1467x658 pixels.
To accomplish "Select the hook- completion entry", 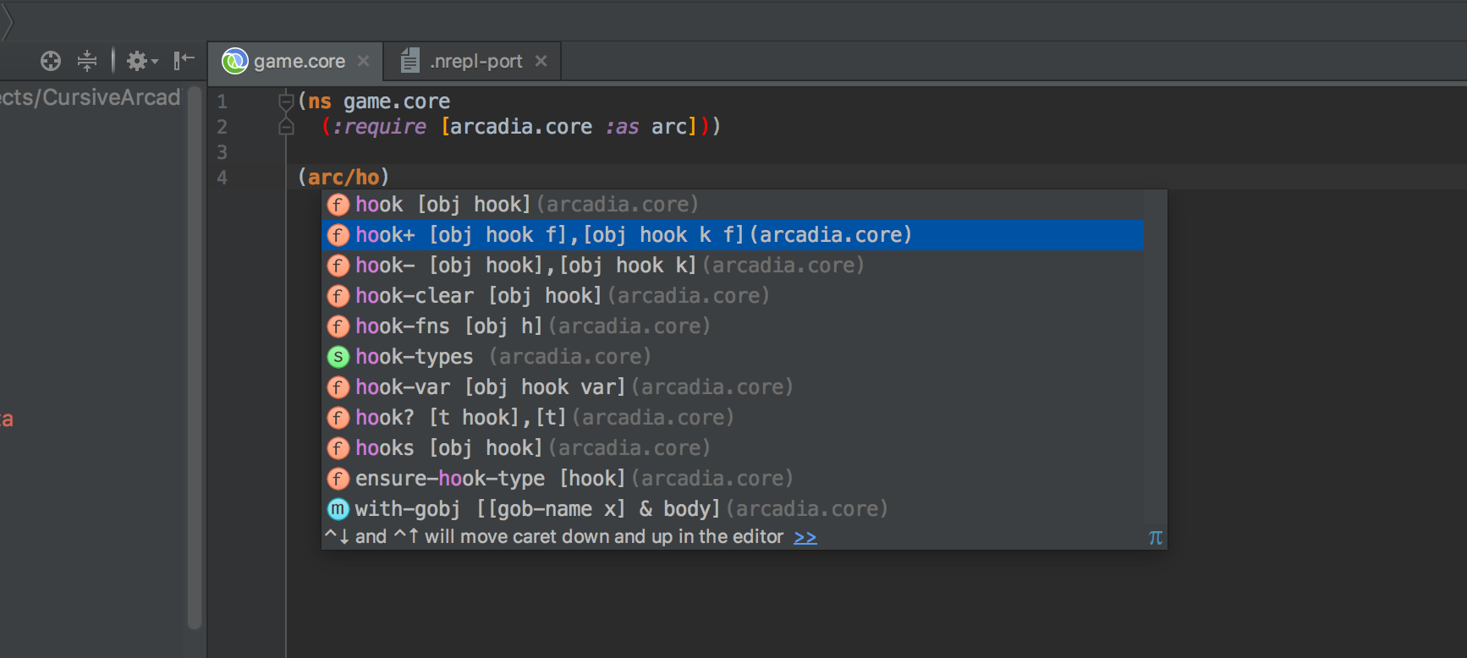I will point(733,266).
